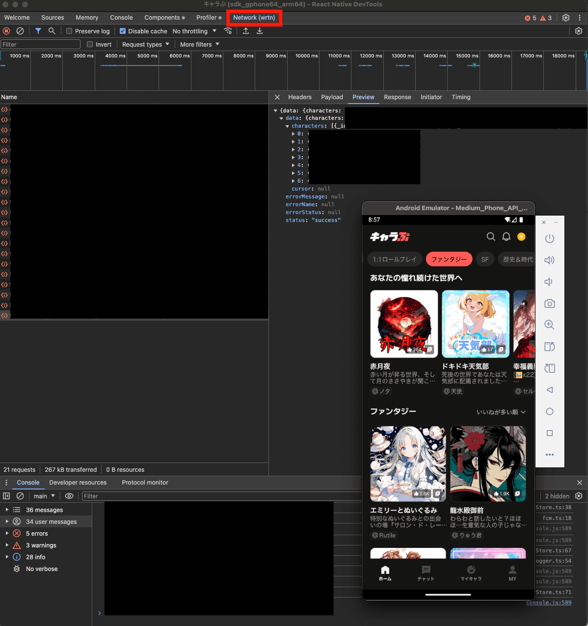Take an emulator screenshot with camera icon
This screenshot has width=588, height=626.
tap(550, 303)
